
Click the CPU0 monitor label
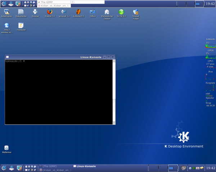pyautogui.click(x=211, y=51)
